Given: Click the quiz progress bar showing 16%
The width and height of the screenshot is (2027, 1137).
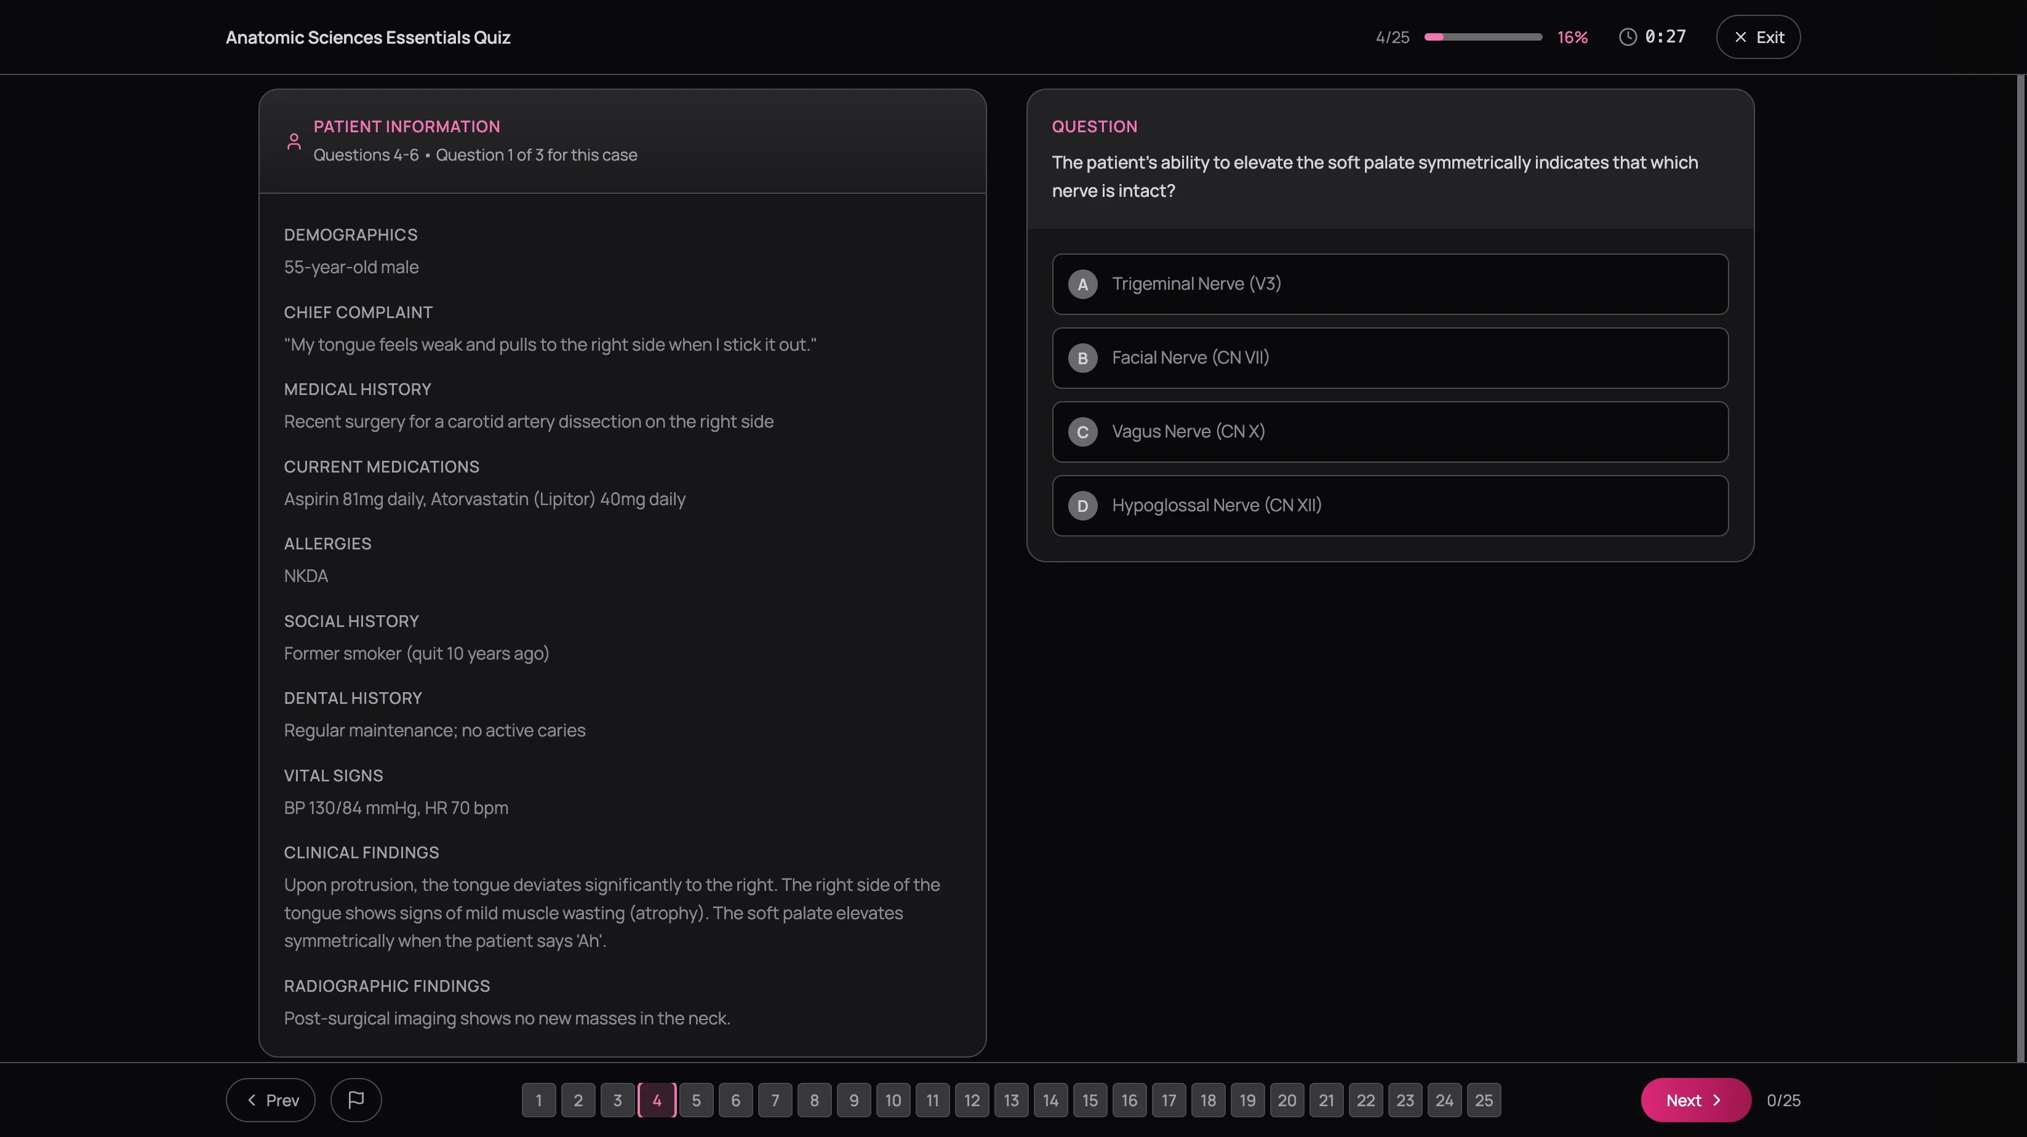Looking at the screenshot, I should [1482, 36].
